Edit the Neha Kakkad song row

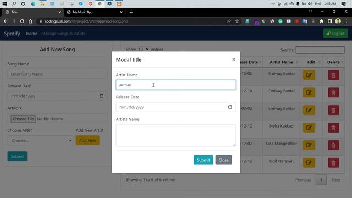pos(309,128)
